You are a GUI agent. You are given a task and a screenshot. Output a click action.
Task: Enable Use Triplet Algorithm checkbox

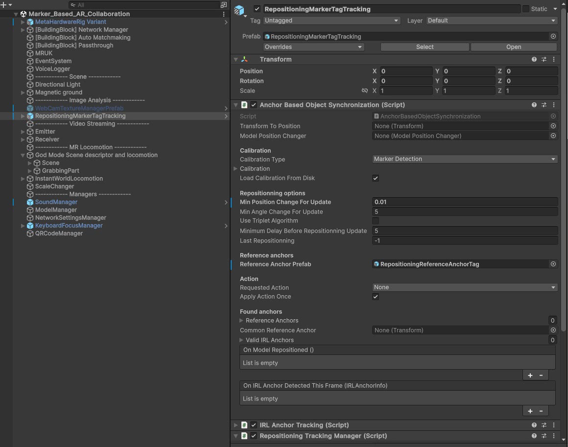tap(376, 221)
